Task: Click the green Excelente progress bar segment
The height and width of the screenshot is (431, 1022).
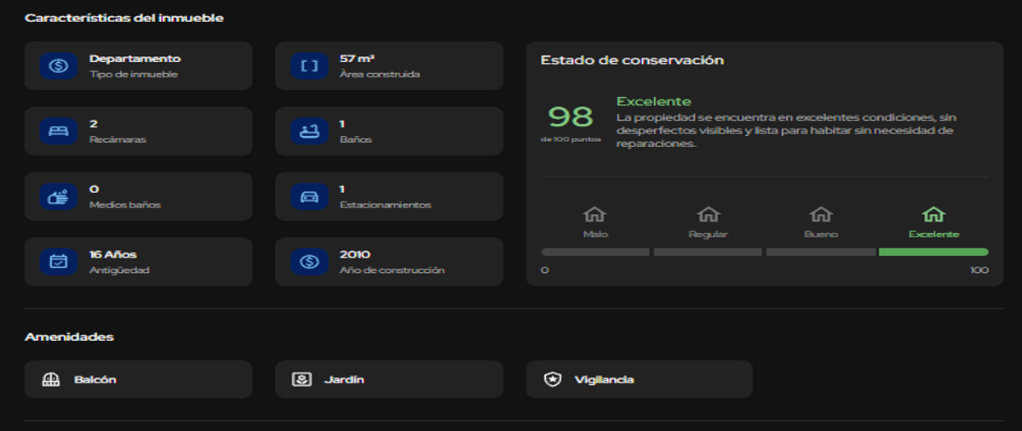Action: [933, 252]
